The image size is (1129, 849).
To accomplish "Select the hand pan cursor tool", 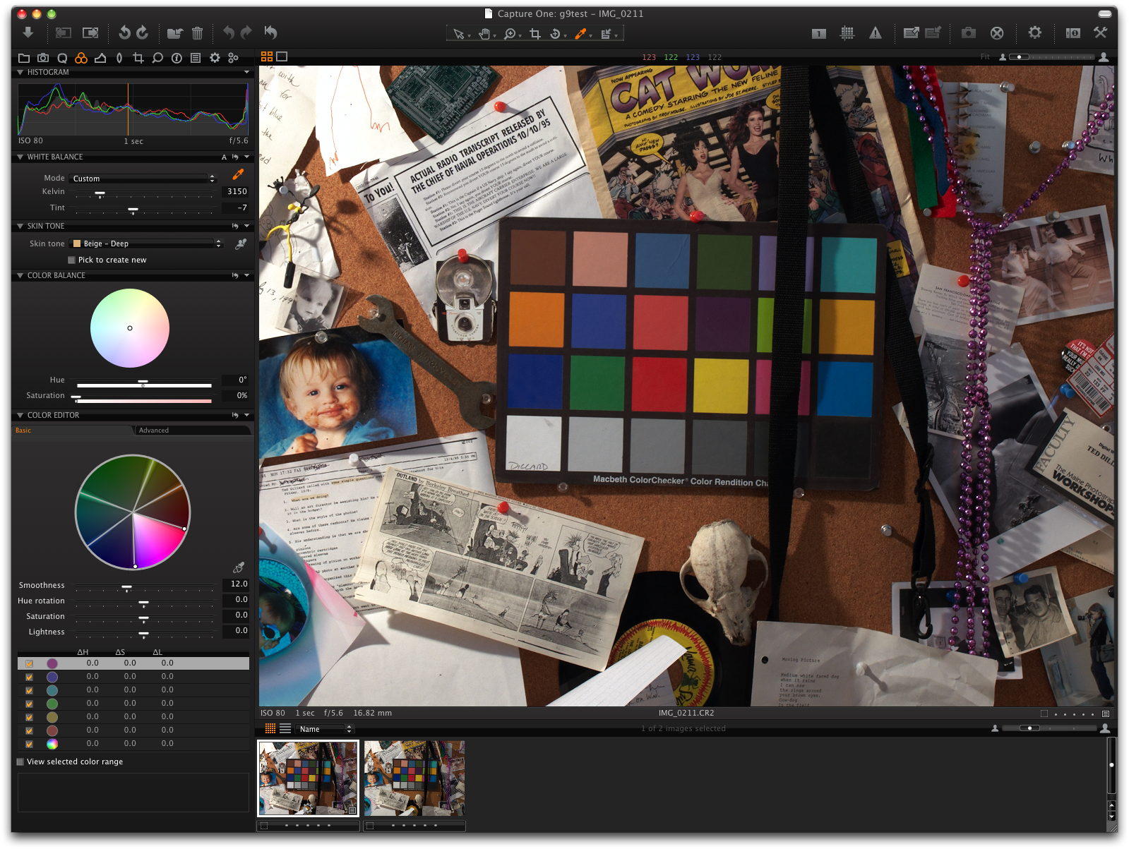I will (484, 34).
